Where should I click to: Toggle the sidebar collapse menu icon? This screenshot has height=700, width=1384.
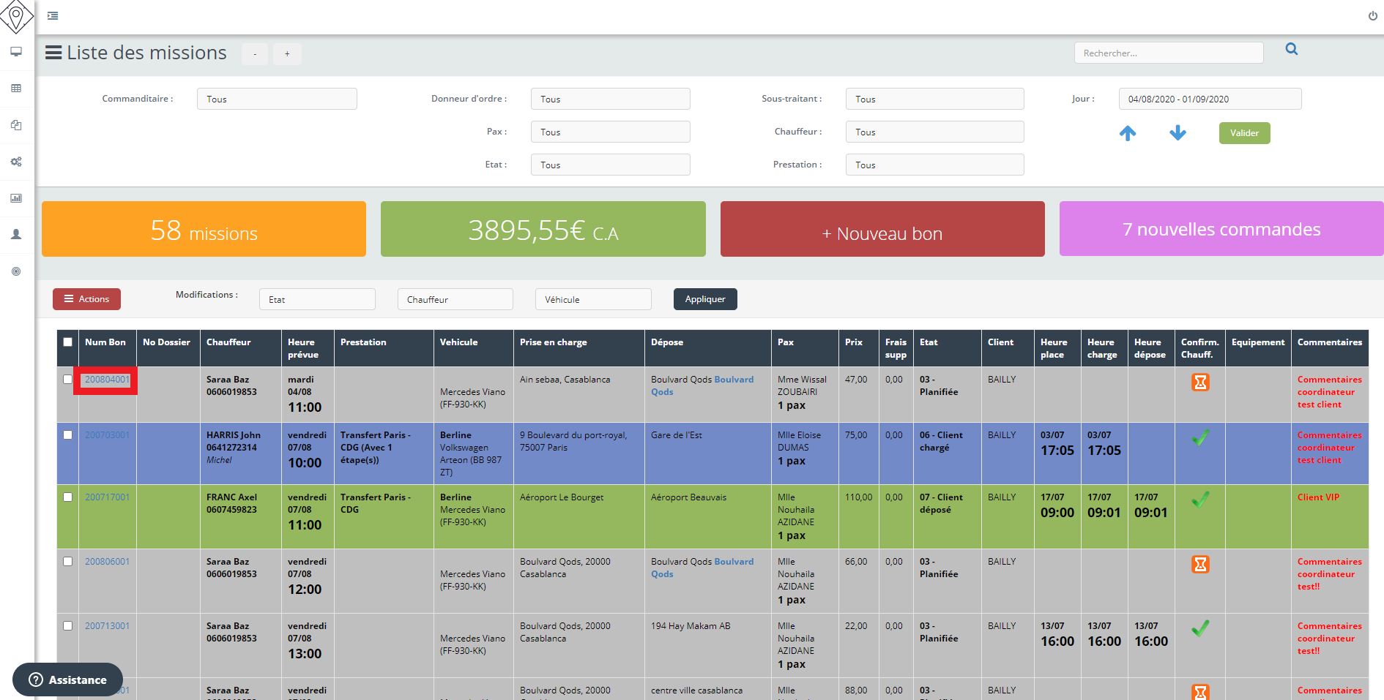(x=53, y=16)
